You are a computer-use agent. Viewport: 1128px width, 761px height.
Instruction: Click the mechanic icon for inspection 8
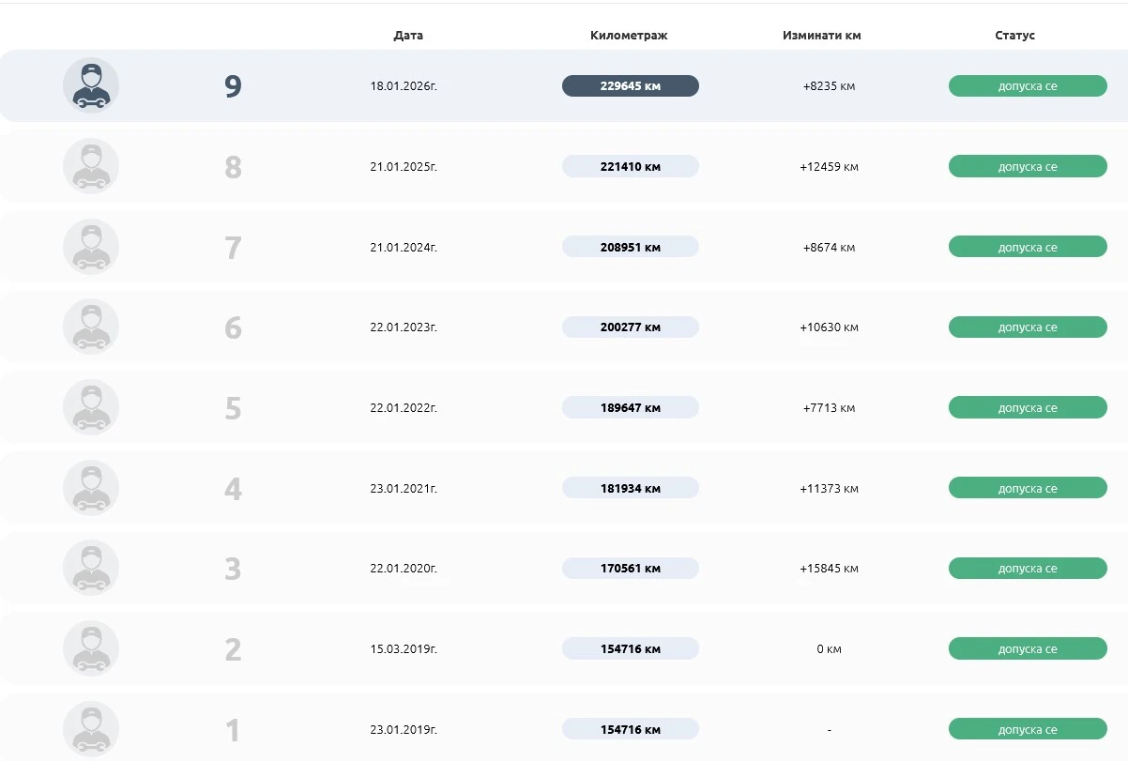(x=91, y=166)
